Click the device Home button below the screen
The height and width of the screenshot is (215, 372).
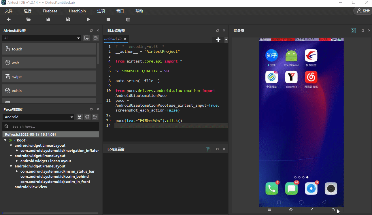[291, 210]
